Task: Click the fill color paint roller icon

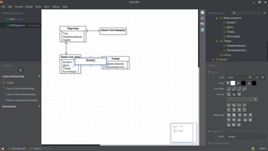Action: [228, 83]
